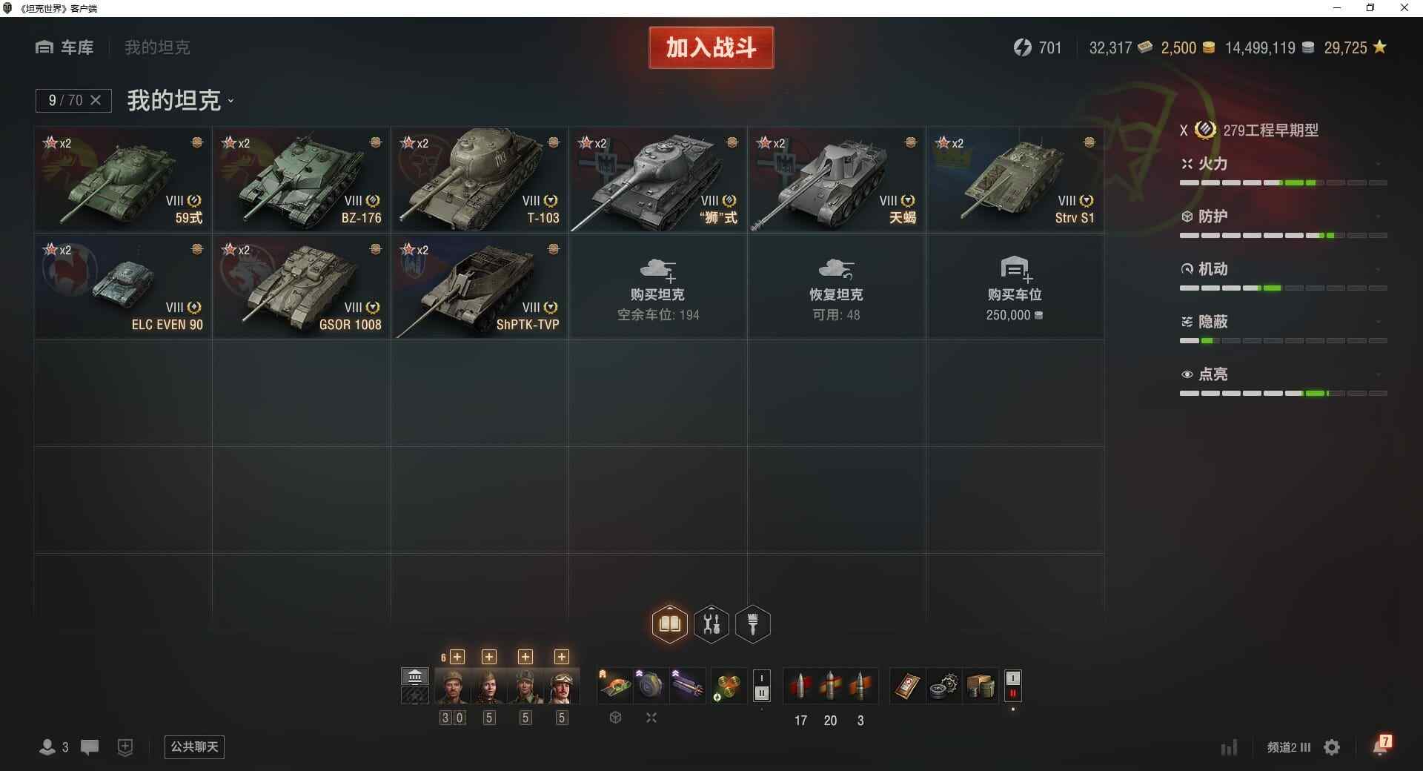This screenshot has width=1423, height=771.
Task: Click the first-aid kit consumable slot
Action: [x=906, y=686]
